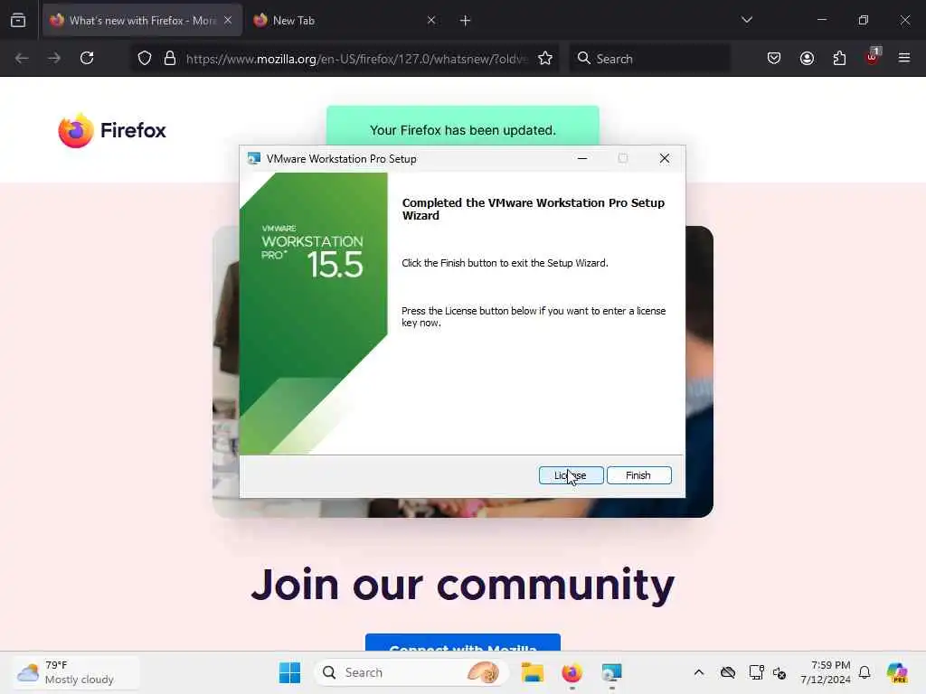The width and height of the screenshot is (926, 694).
Task: Click the Firefox toolbar Search box
Action: click(649, 59)
